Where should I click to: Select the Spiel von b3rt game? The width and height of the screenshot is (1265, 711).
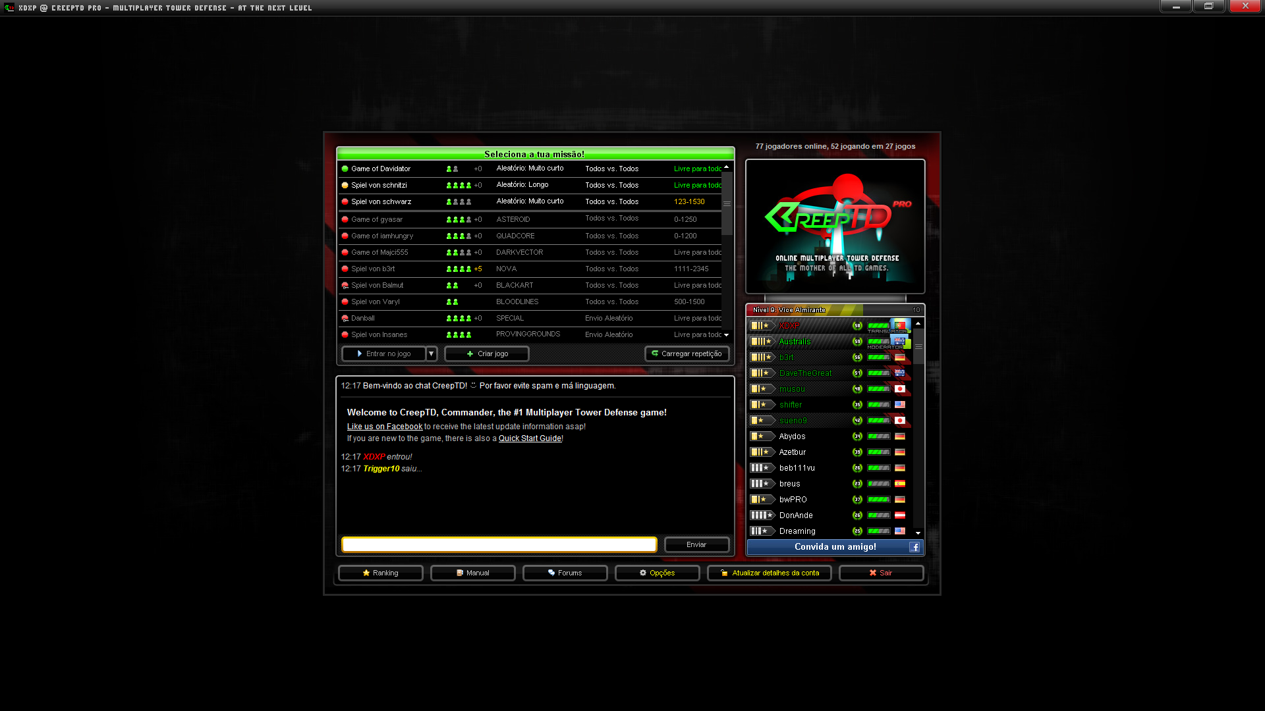530,269
